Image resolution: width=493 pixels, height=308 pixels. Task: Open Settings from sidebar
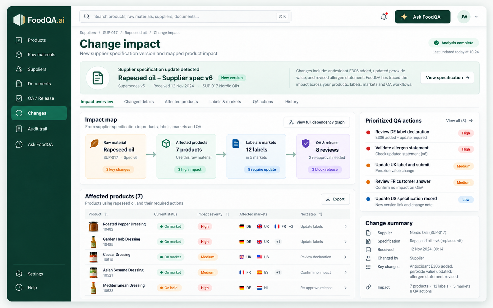[x=39, y=274]
